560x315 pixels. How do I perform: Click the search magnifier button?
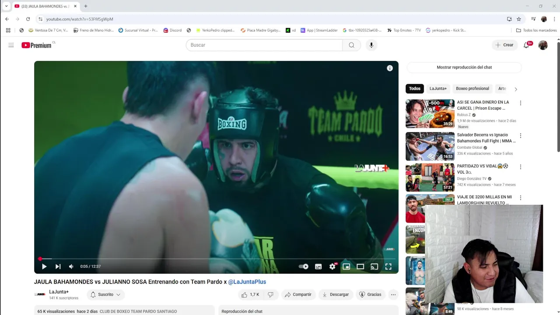point(351,45)
